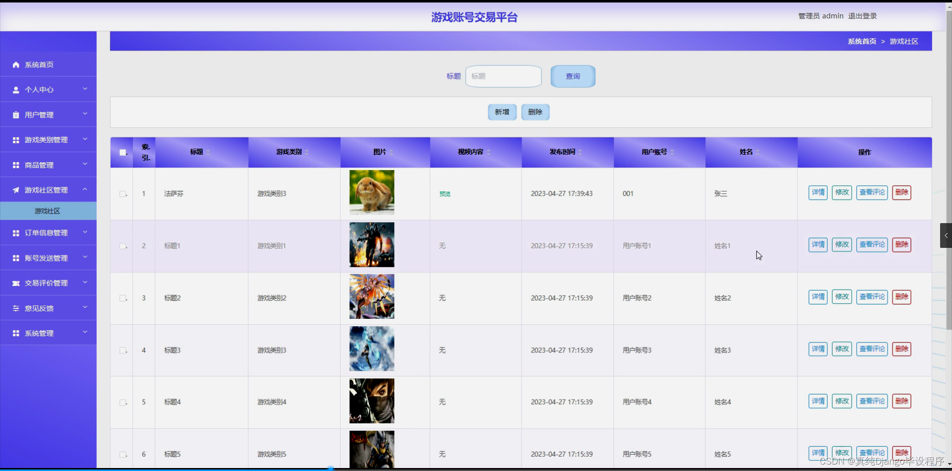Expand the 个人中心 menu
952x471 pixels.
tap(85, 89)
